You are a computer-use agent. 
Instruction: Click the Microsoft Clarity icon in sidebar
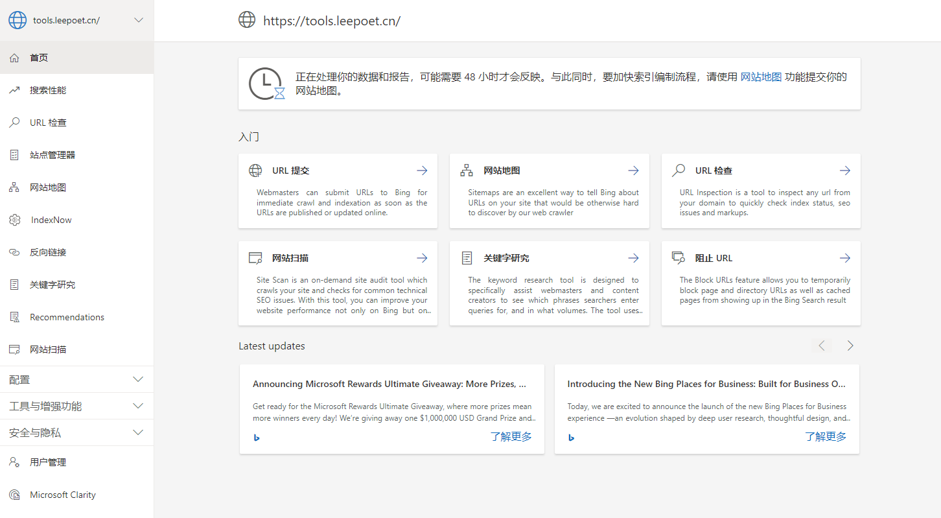click(14, 495)
